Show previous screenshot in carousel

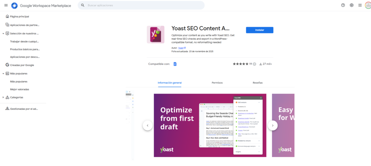(148, 125)
